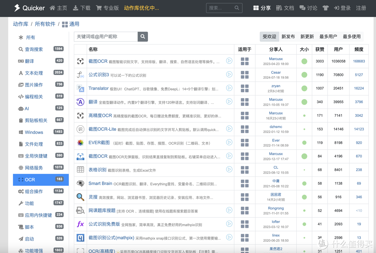
Task: Click the Translator action icon
Action: [x=80, y=88]
